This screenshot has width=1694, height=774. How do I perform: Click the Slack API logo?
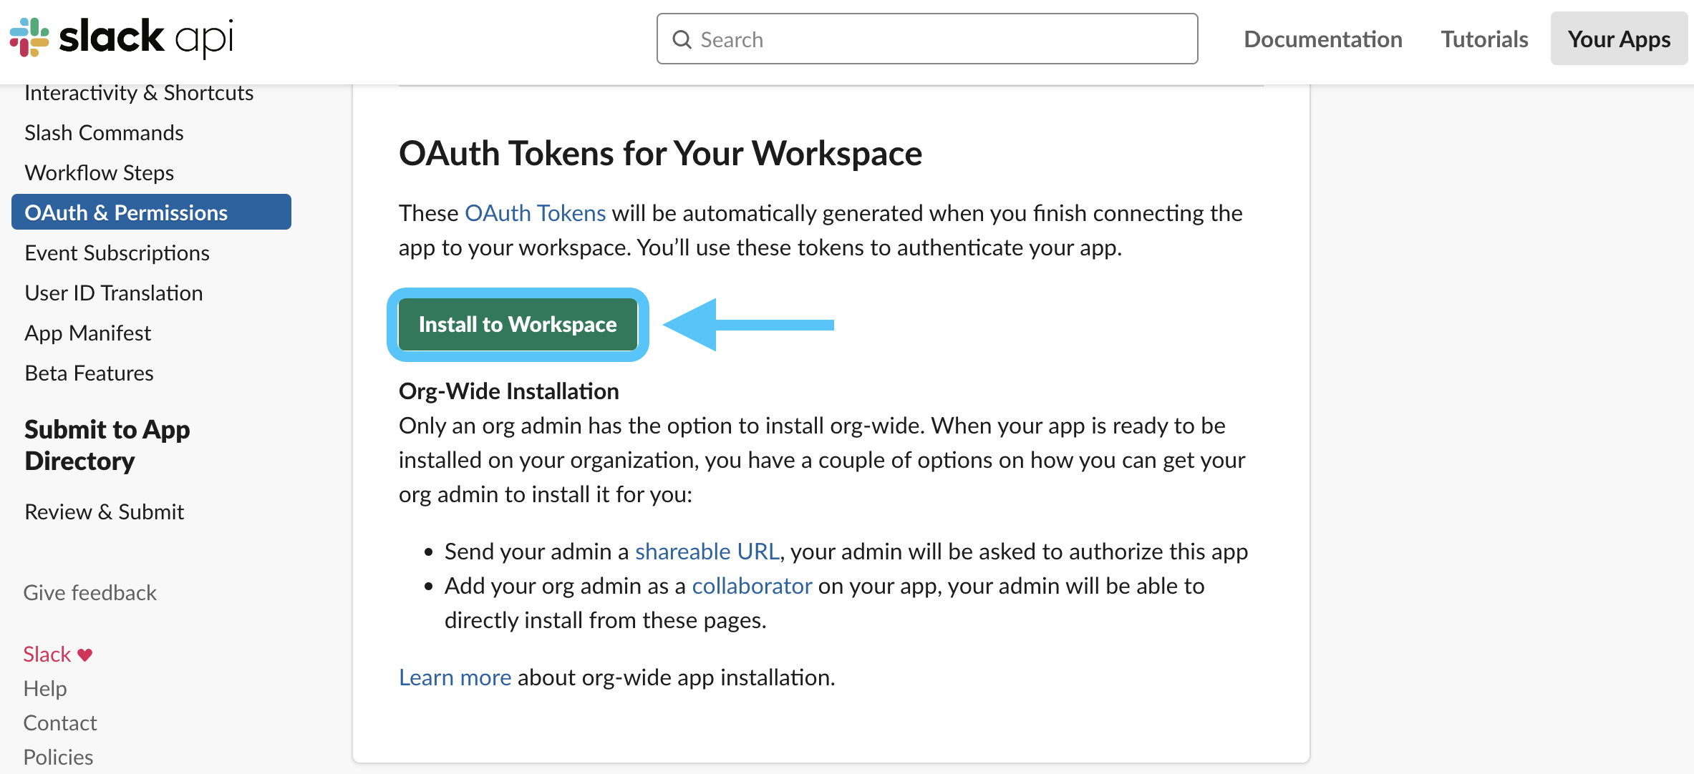[x=122, y=37]
